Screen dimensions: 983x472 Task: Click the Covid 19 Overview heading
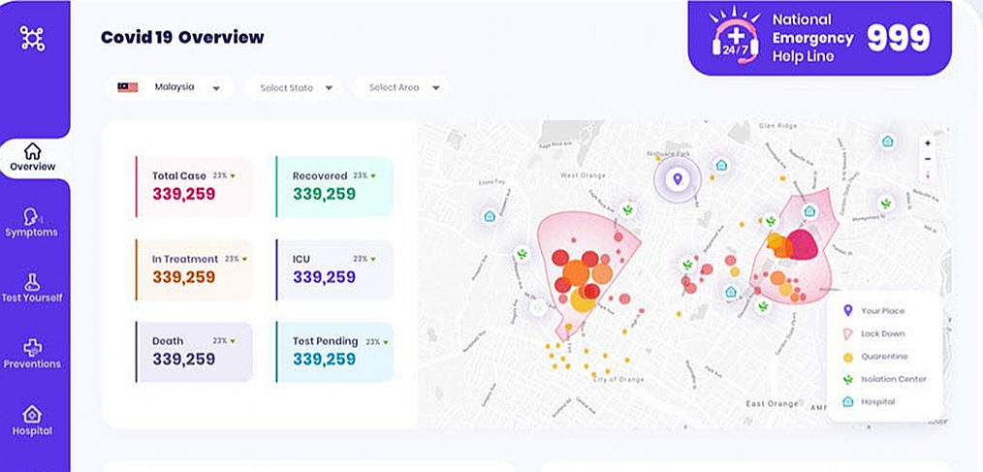(x=182, y=38)
